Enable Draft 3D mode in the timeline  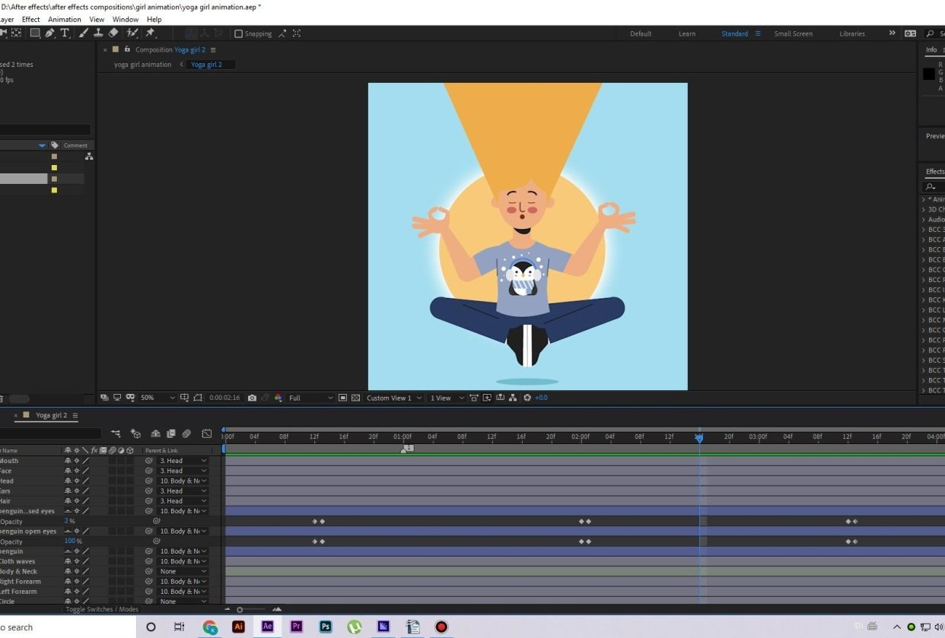135,433
